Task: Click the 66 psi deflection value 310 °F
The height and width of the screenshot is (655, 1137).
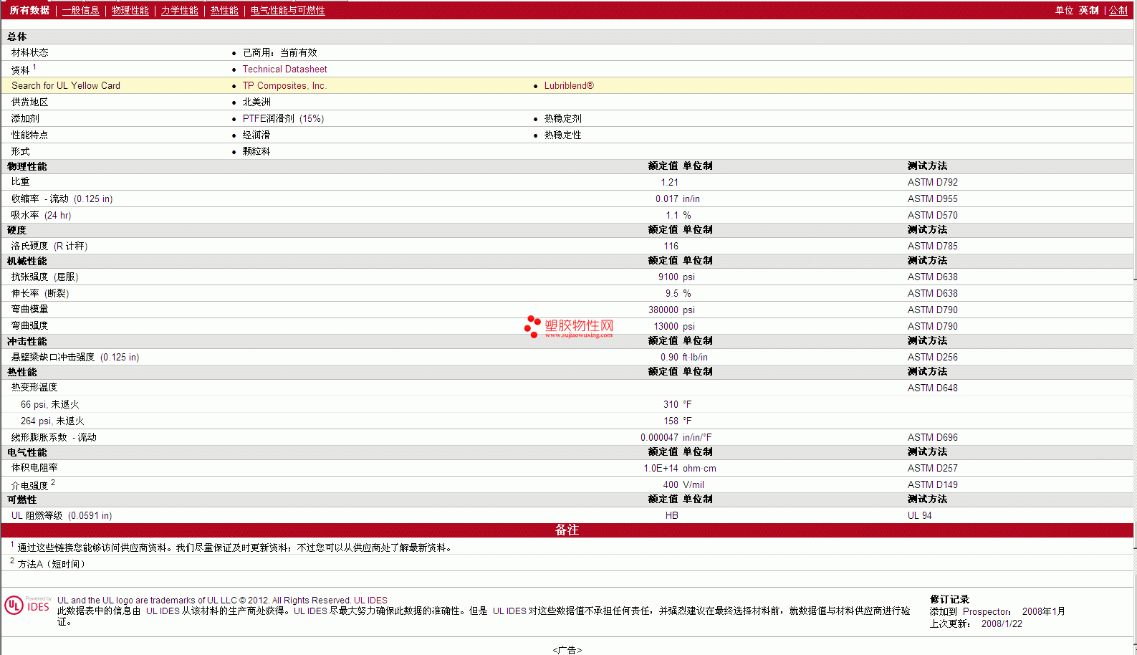Action: pyautogui.click(x=678, y=404)
